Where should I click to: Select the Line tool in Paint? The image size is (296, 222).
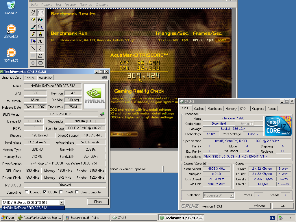click(33, 49)
